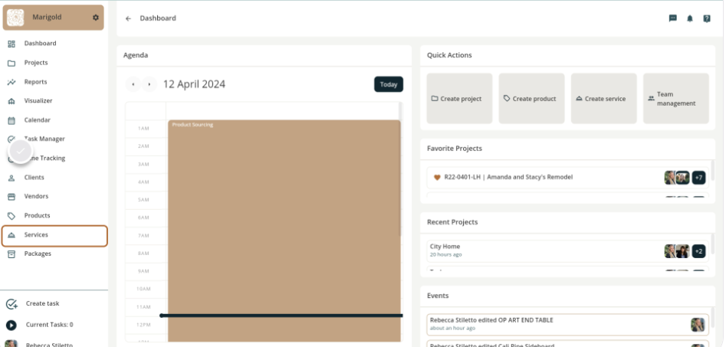Open the chat messages icon
The height and width of the screenshot is (347, 726).
click(x=673, y=18)
